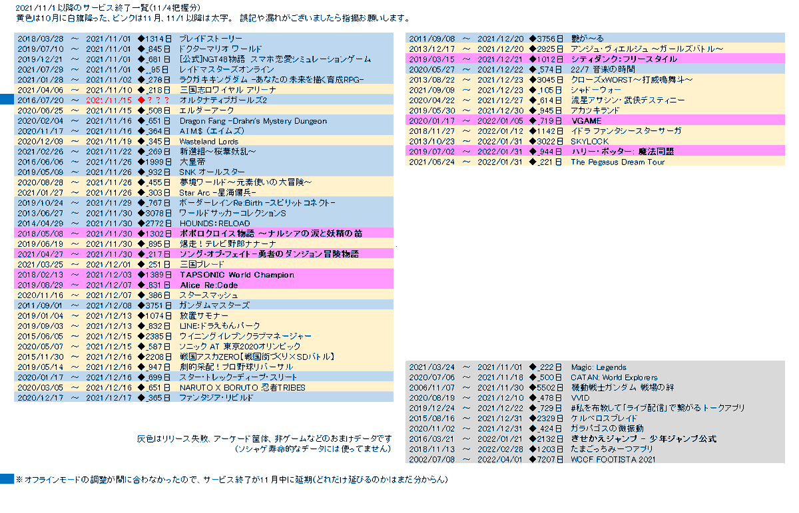799x513 pixels.
Task: Click 'イドラ ファンタシースターサーガ' entry
Action: click(x=626, y=131)
